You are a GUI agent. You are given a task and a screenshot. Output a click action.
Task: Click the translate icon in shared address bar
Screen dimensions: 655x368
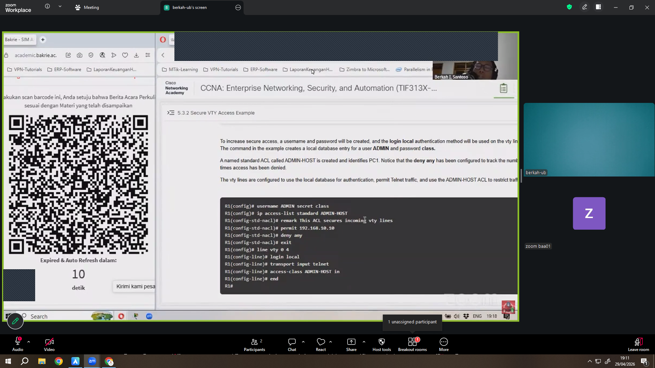pos(102,55)
